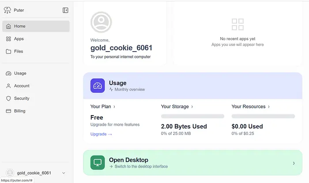Click the Usage gauge icon in sidebar

(x=8, y=73)
